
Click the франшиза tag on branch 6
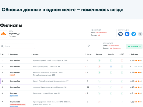tap(14, 96)
